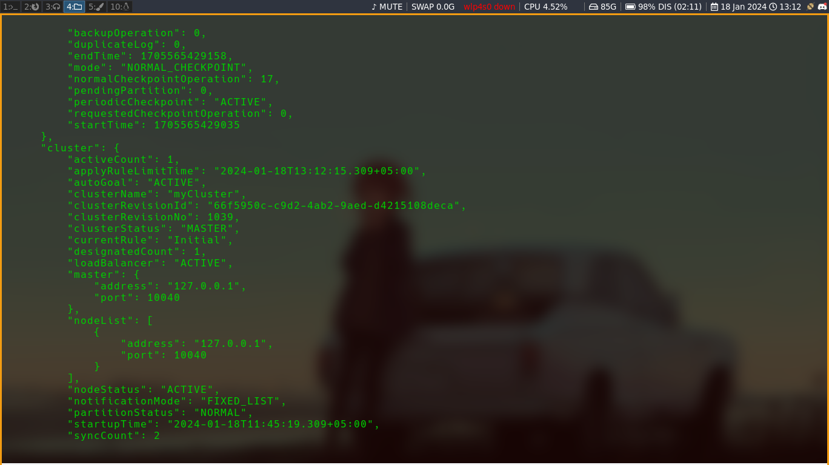Toggle the MUTE volume indicator

(387, 7)
